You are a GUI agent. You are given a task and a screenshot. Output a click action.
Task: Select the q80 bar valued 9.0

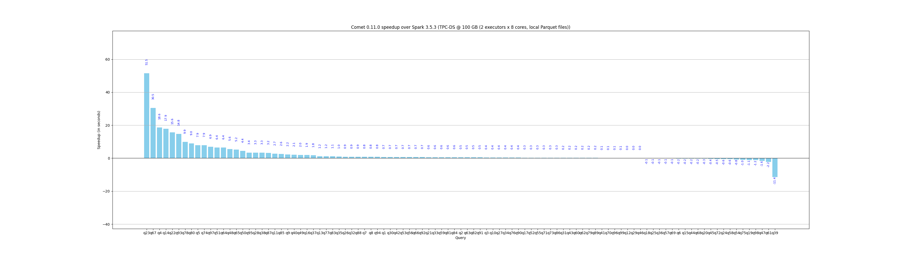tap(192, 151)
